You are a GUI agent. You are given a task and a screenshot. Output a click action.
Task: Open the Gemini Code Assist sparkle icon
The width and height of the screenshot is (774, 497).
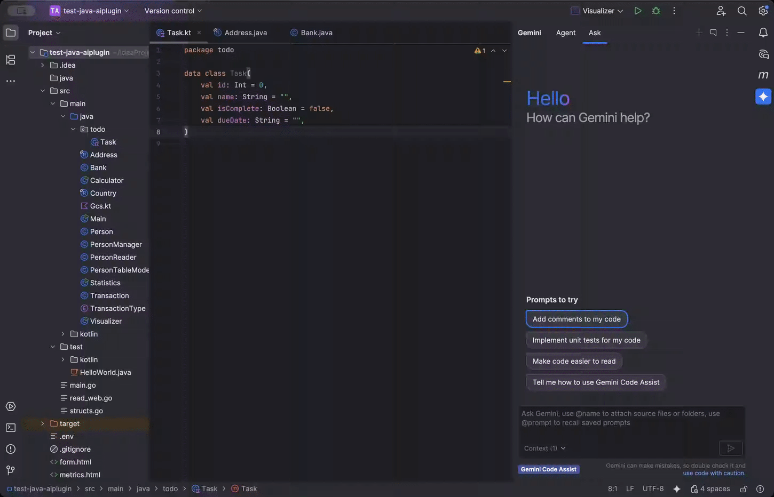[x=763, y=97]
